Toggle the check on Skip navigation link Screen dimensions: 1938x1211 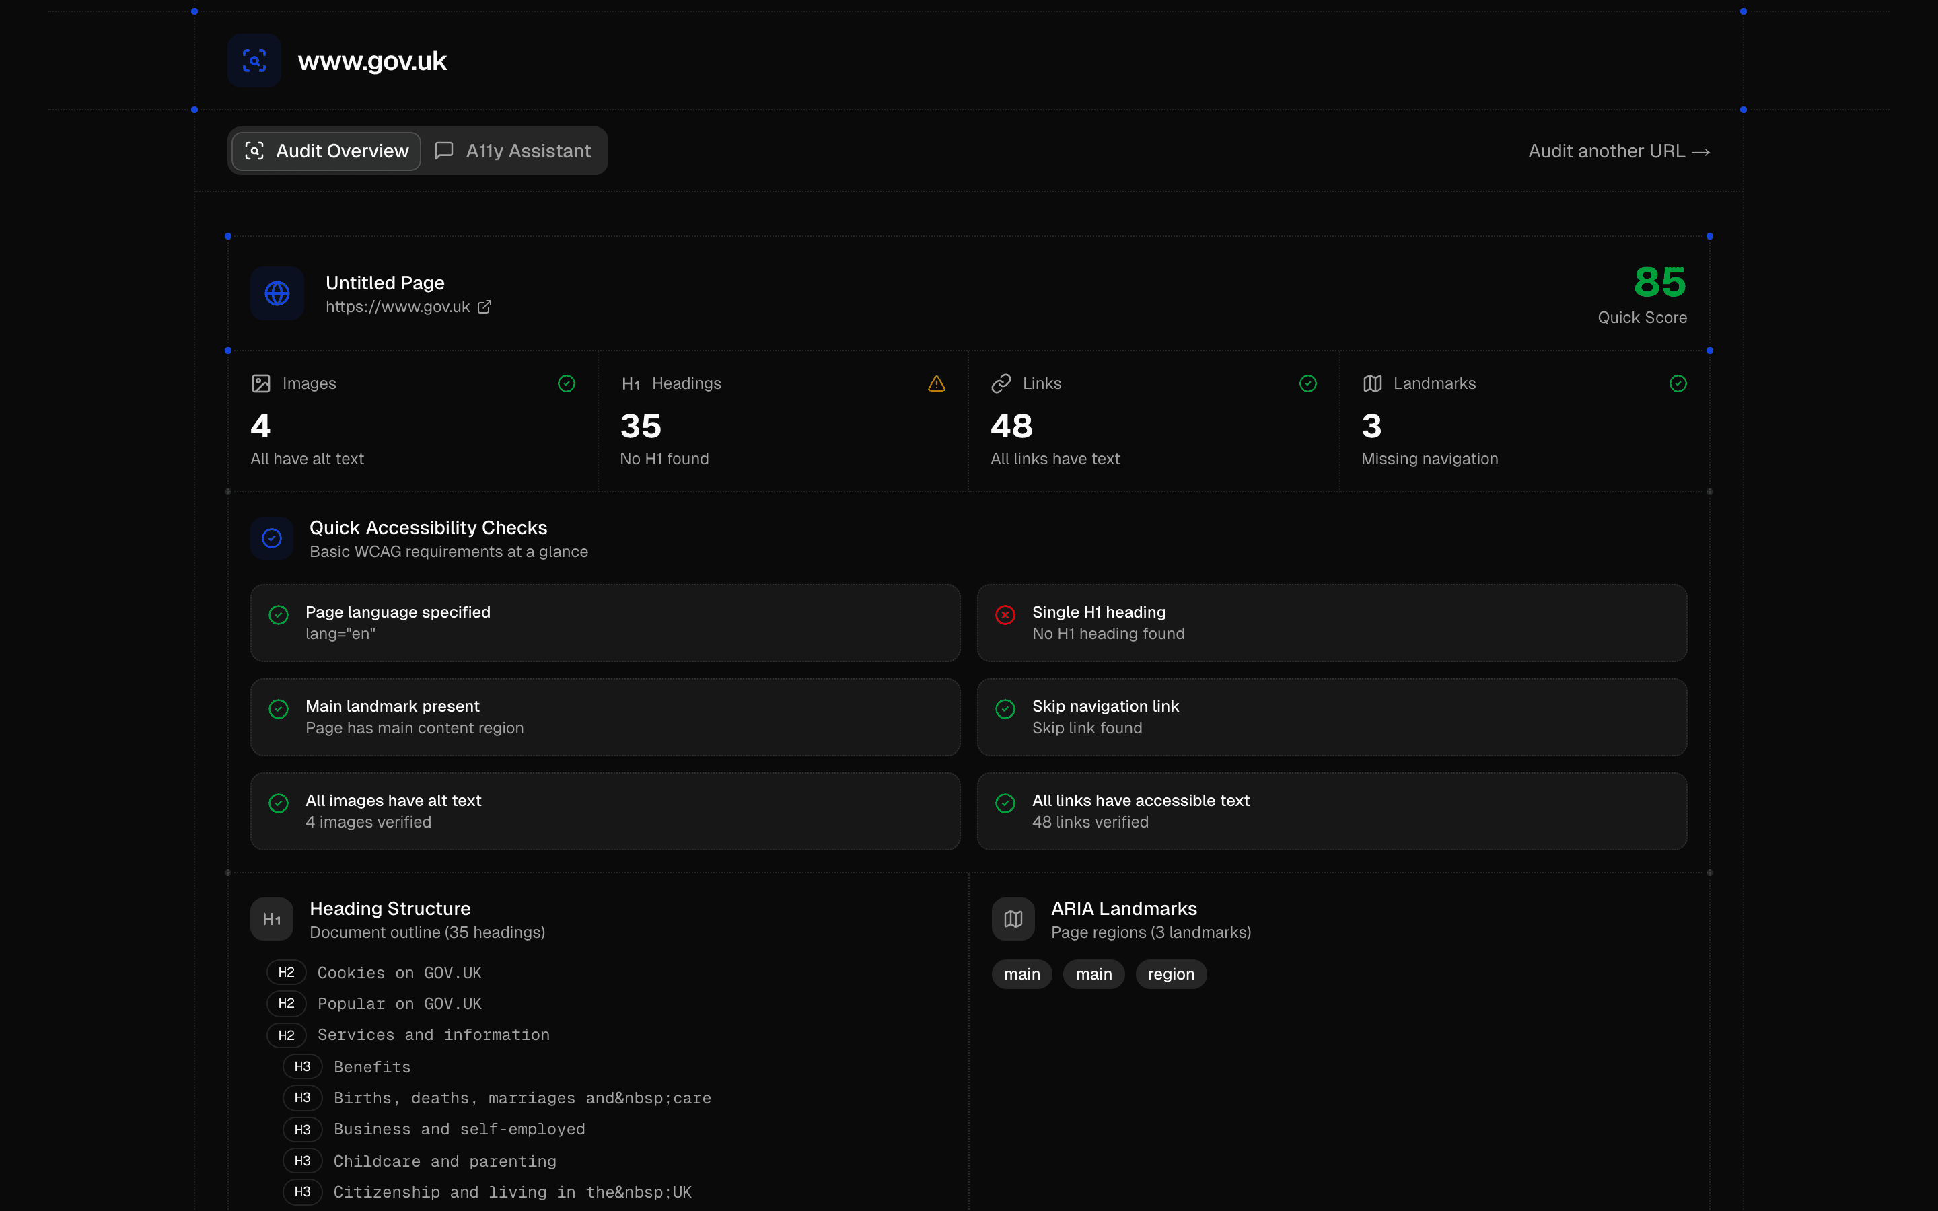point(1006,709)
